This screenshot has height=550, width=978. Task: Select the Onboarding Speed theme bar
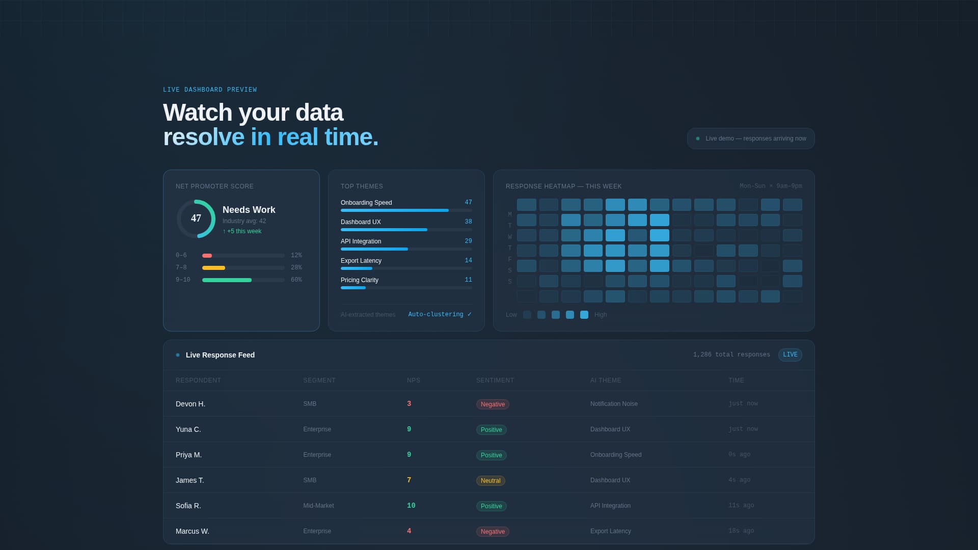406,210
